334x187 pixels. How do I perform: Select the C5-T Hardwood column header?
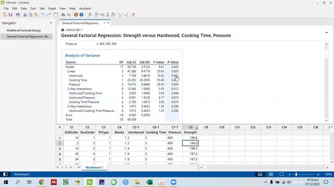click(x=136, y=127)
